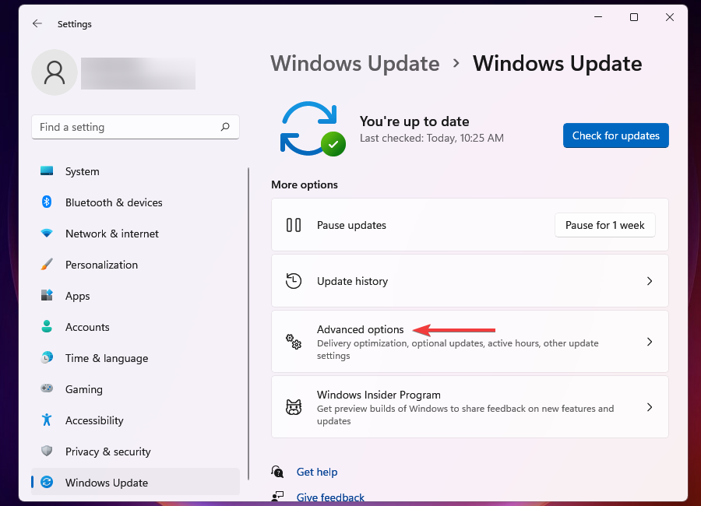The image size is (701, 506).
Task: Click the Advanced options title text
Action: click(x=360, y=329)
